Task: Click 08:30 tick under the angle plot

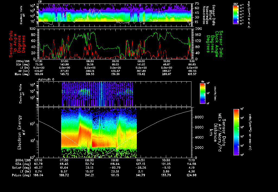Action: click(x=90, y=61)
